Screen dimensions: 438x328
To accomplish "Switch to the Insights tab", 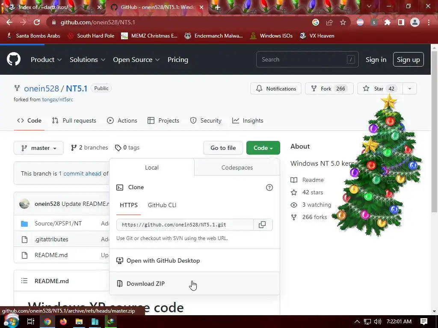I will [x=248, y=120].
